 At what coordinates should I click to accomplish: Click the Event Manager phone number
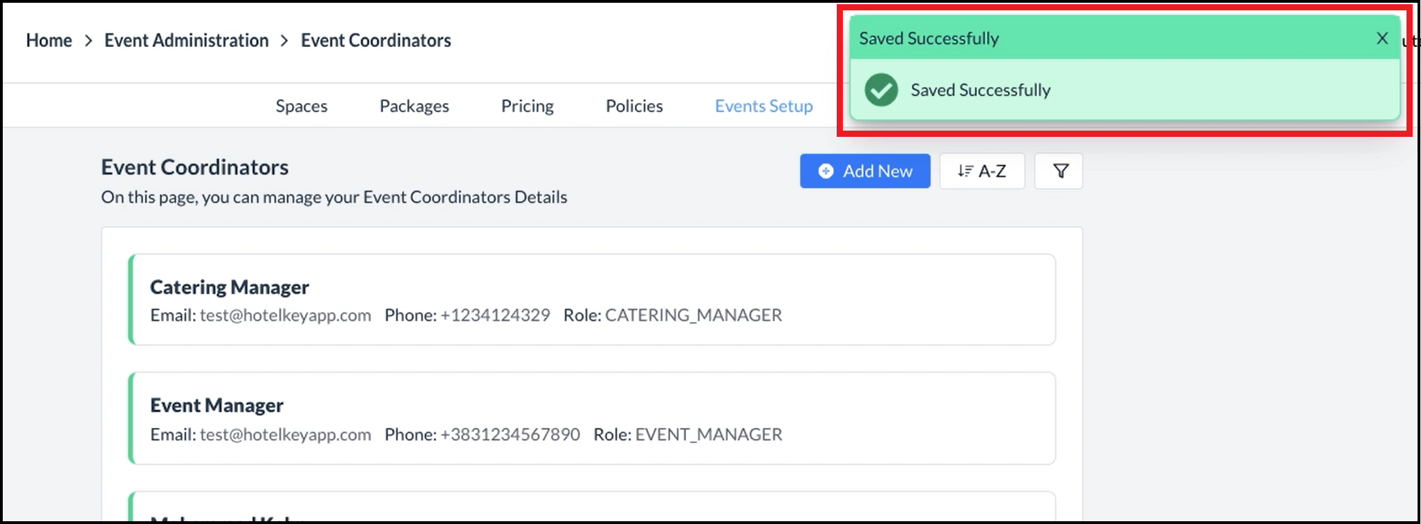click(x=510, y=434)
